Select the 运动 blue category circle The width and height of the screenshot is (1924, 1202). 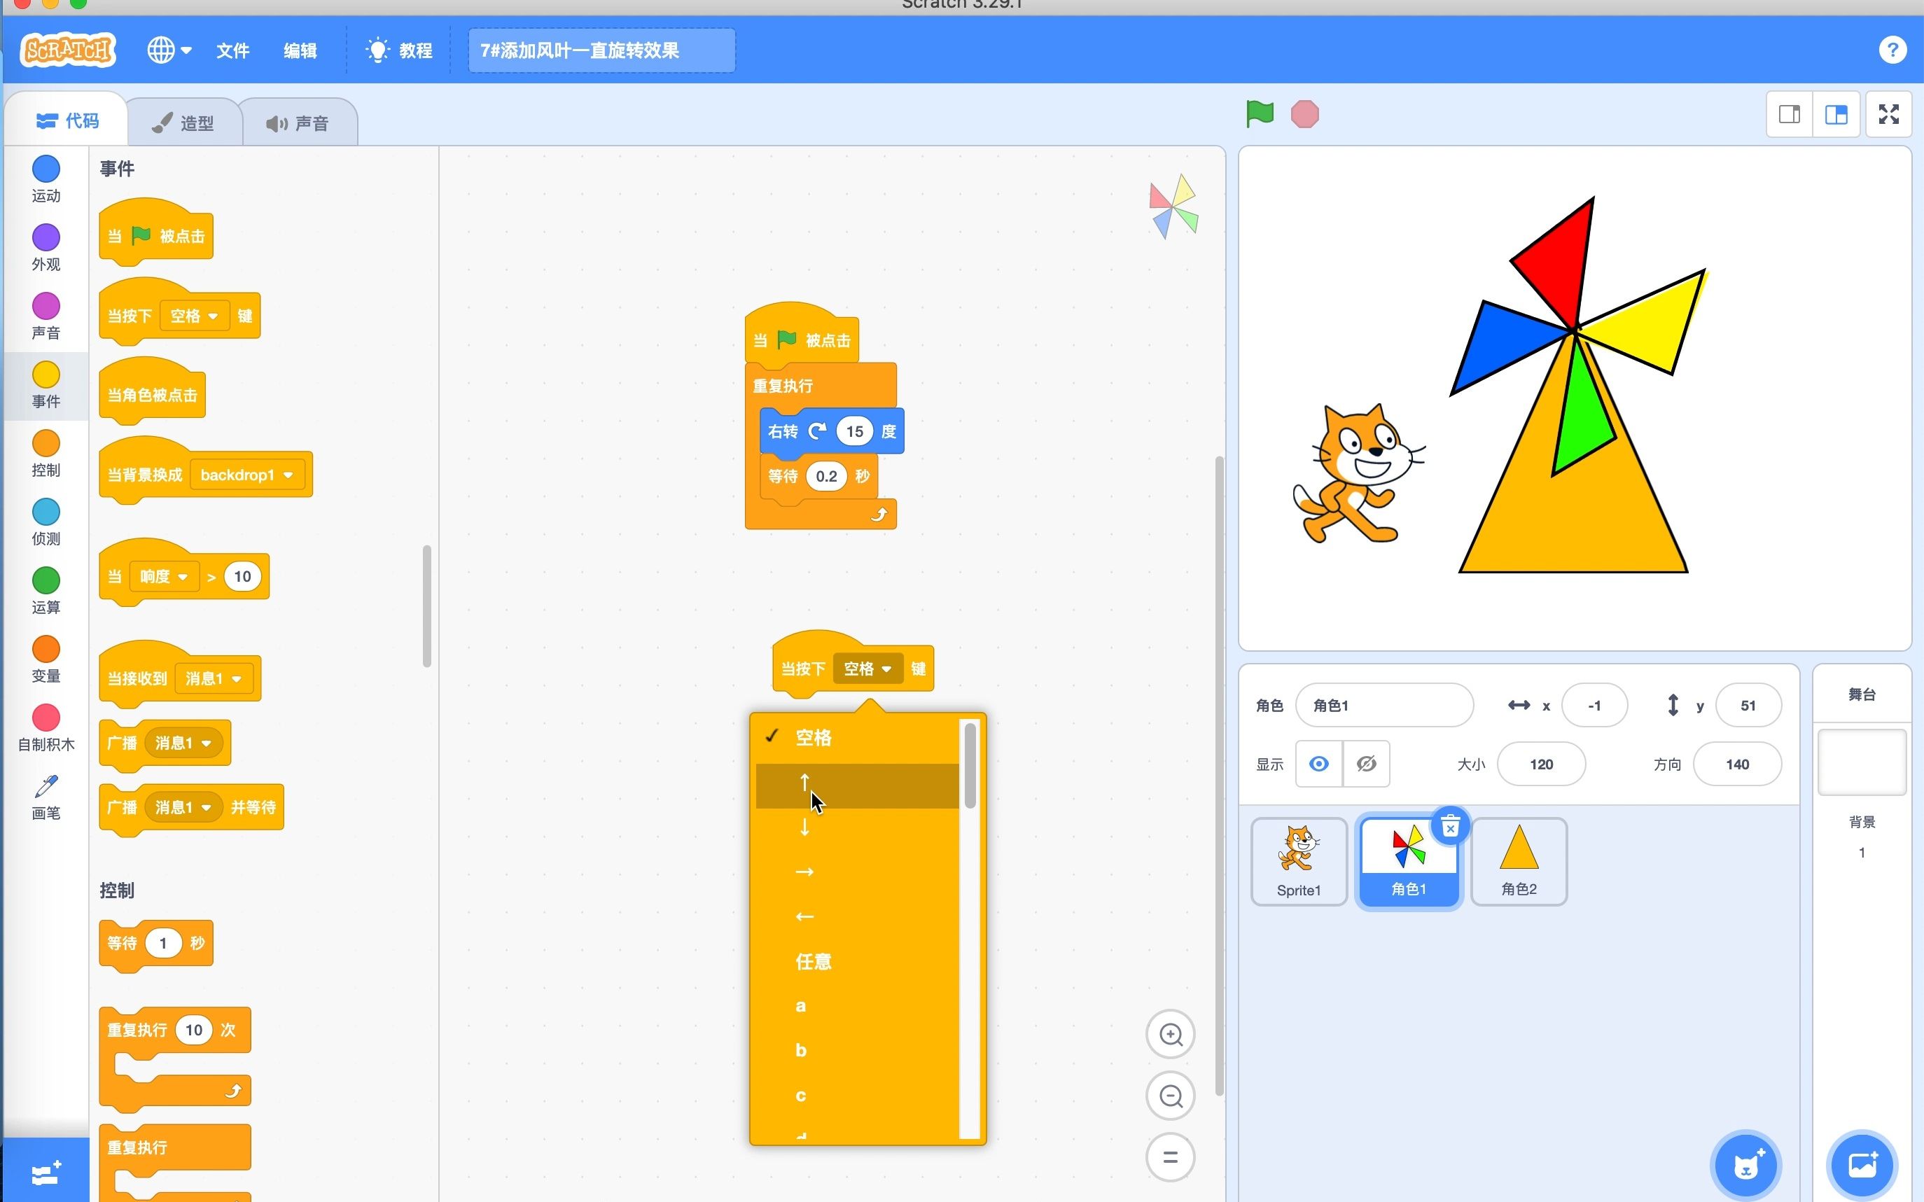pos(46,169)
